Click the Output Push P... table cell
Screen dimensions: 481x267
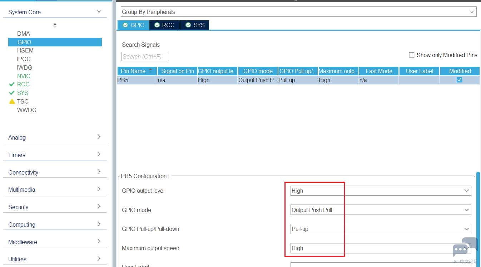click(x=258, y=80)
